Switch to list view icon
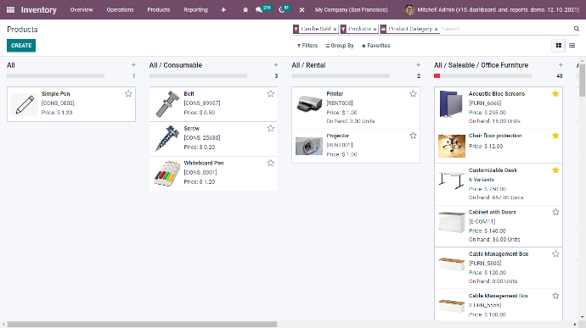This screenshot has height=328, width=586. point(572,46)
